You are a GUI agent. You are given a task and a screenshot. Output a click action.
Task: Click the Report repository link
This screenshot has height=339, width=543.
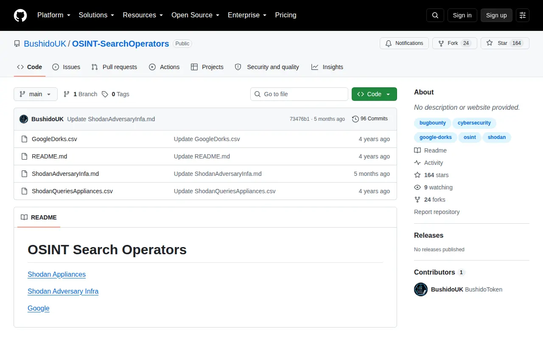[437, 212]
